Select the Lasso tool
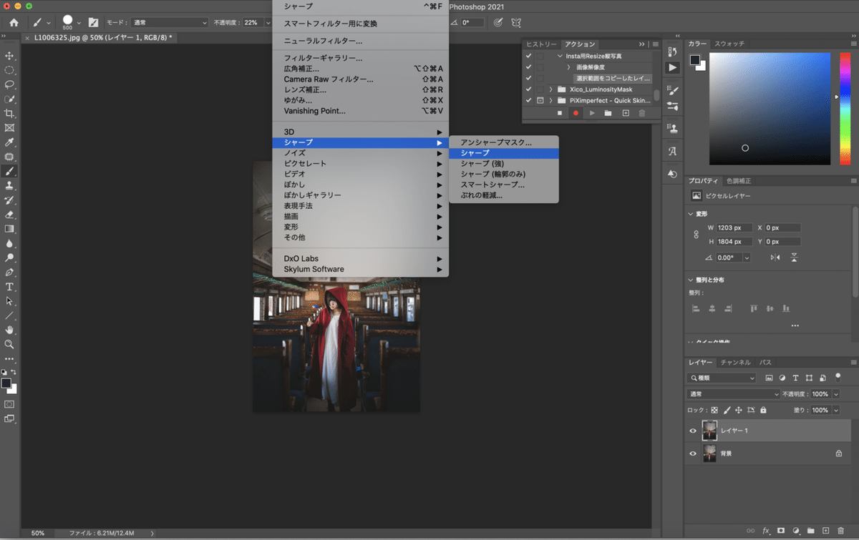The height and width of the screenshot is (540, 859). [9, 84]
